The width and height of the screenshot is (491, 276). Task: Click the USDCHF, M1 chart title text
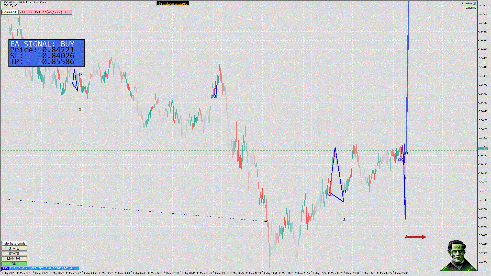click(24, 3)
